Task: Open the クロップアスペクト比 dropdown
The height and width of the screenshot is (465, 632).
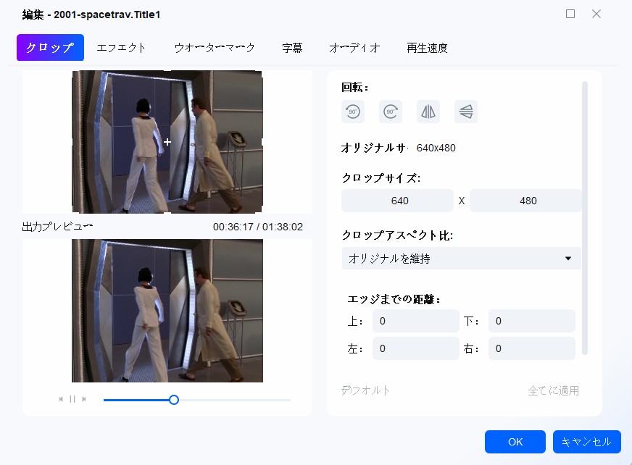Action: 461,259
